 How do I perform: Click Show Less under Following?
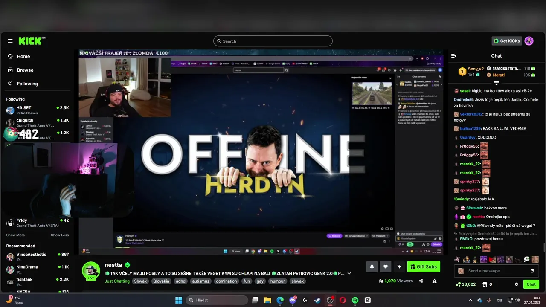click(x=60, y=235)
